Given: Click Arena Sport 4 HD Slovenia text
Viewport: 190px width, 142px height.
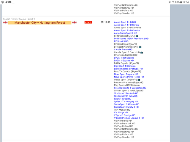Looking at the screenshot, I should click(x=127, y=28).
